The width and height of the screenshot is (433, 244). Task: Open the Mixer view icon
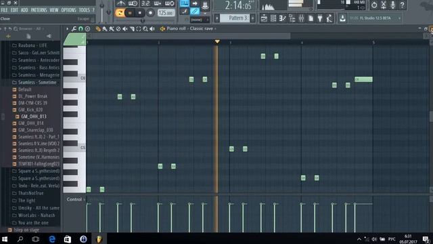tap(301, 18)
